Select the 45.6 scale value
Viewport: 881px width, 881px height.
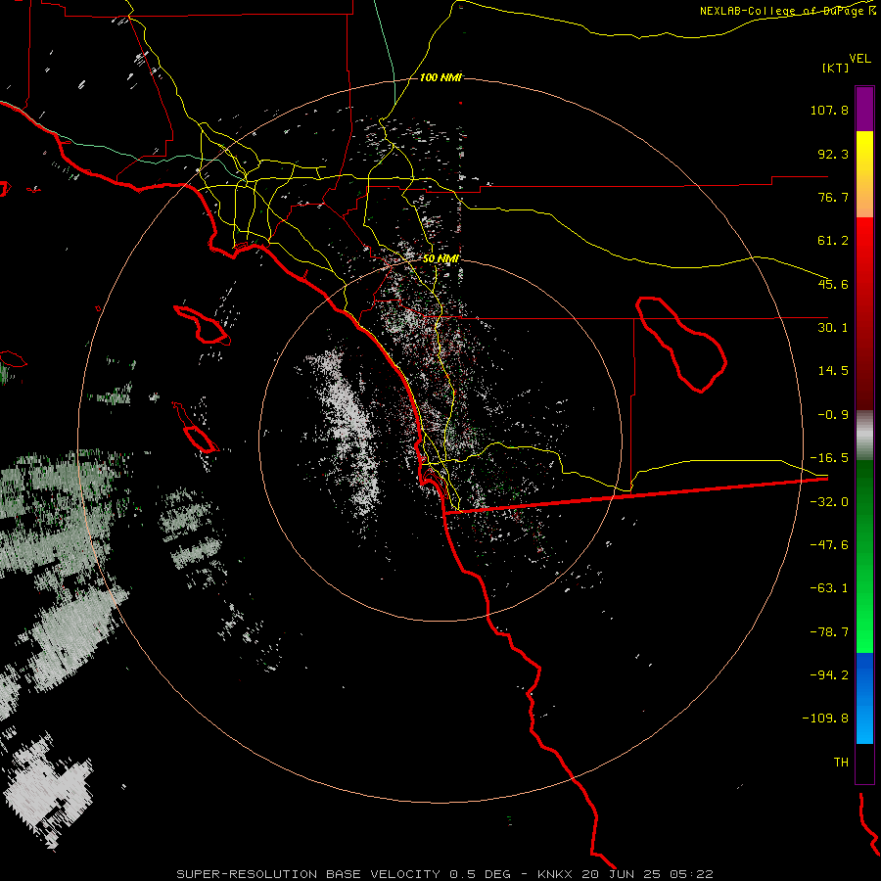(833, 284)
